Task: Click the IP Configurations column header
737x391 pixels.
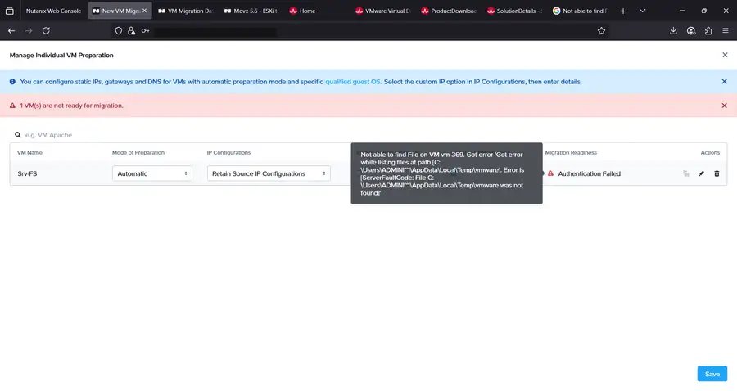Action: point(228,152)
